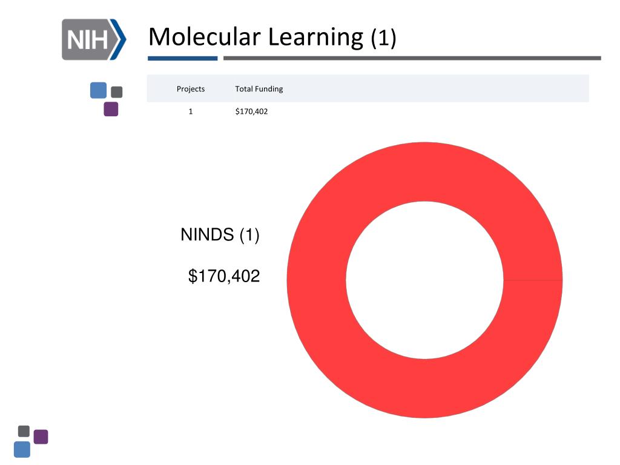Click the blue underline bar under the title
The width and height of the screenshot is (620, 465).
point(183,59)
